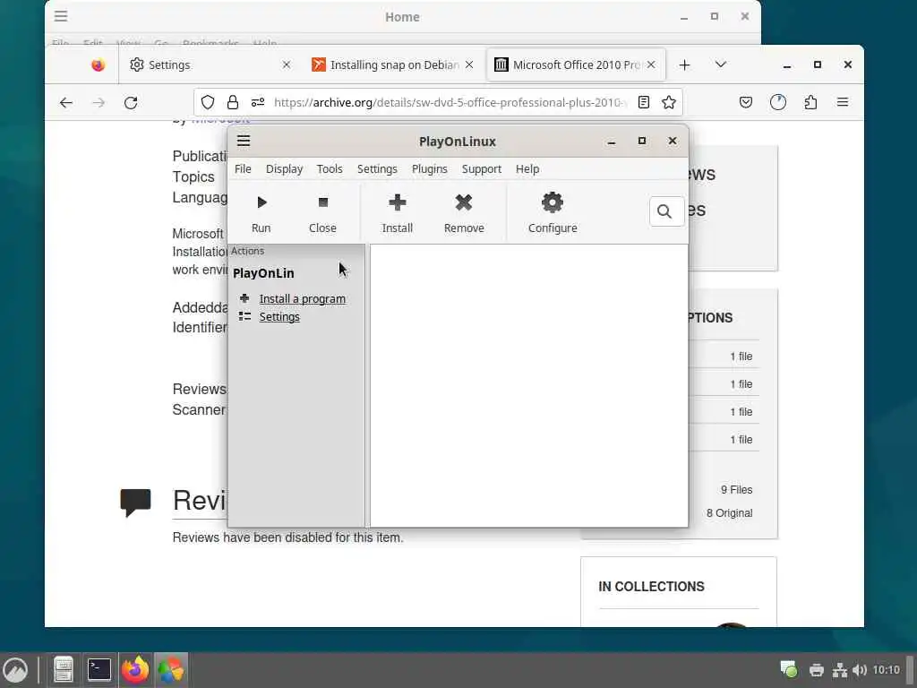Open the File menu in PlayOnLinux
This screenshot has height=688, width=917.
[243, 169]
